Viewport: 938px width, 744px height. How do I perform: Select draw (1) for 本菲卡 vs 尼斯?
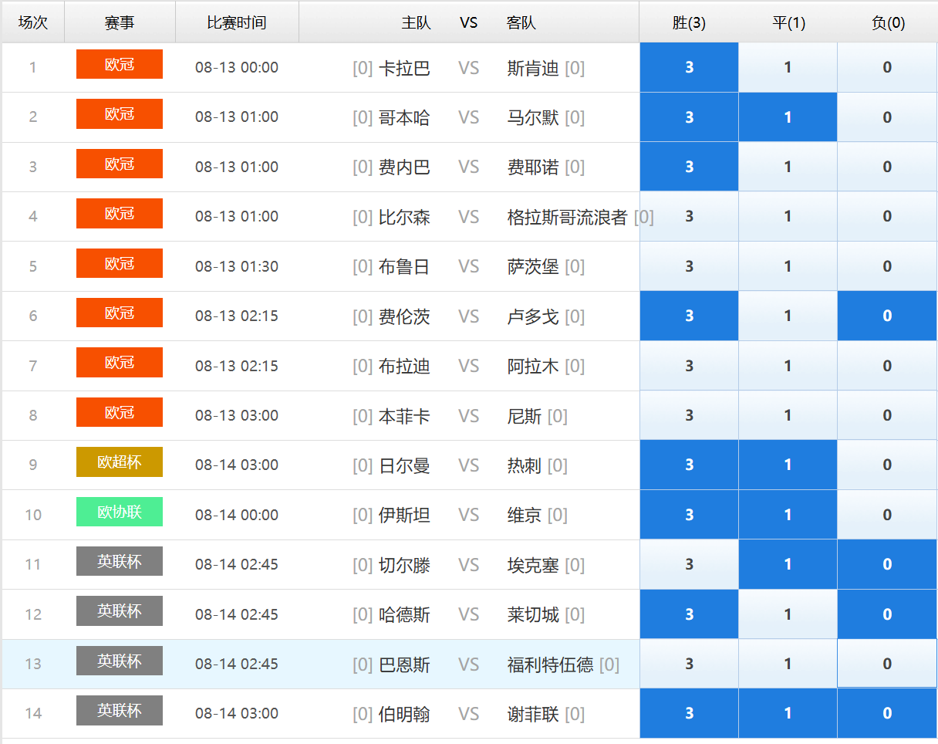pyautogui.click(x=788, y=415)
